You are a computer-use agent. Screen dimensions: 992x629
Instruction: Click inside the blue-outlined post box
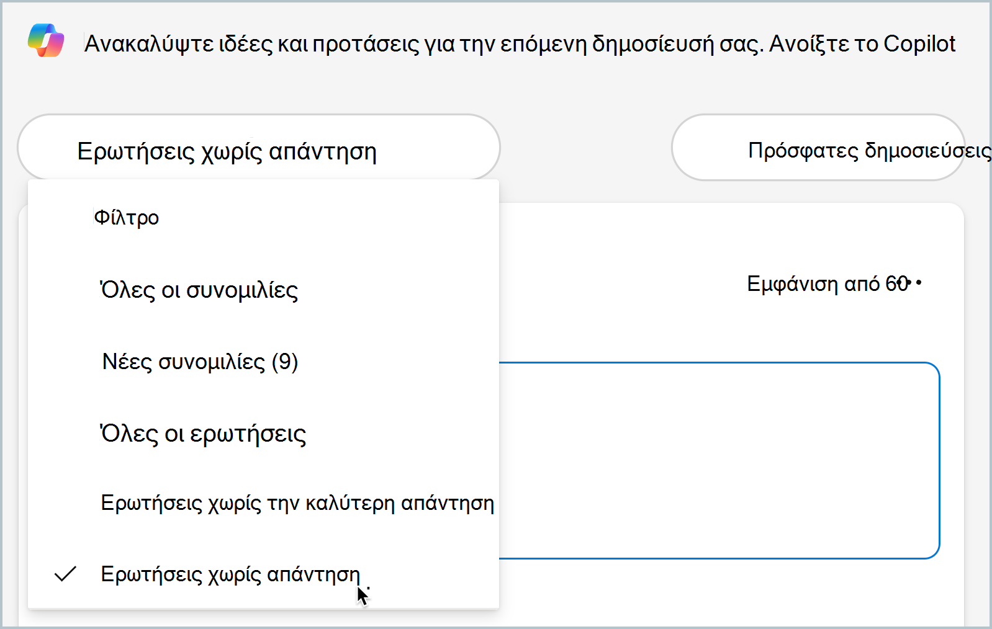(719, 460)
